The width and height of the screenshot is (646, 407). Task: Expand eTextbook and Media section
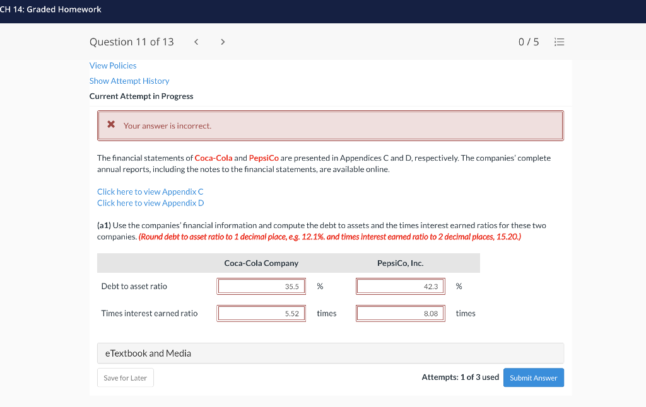[x=331, y=353]
